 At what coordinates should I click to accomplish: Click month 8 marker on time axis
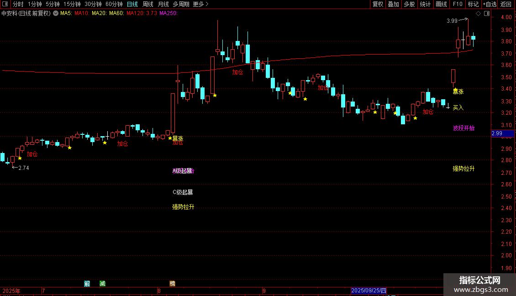(x=159, y=291)
